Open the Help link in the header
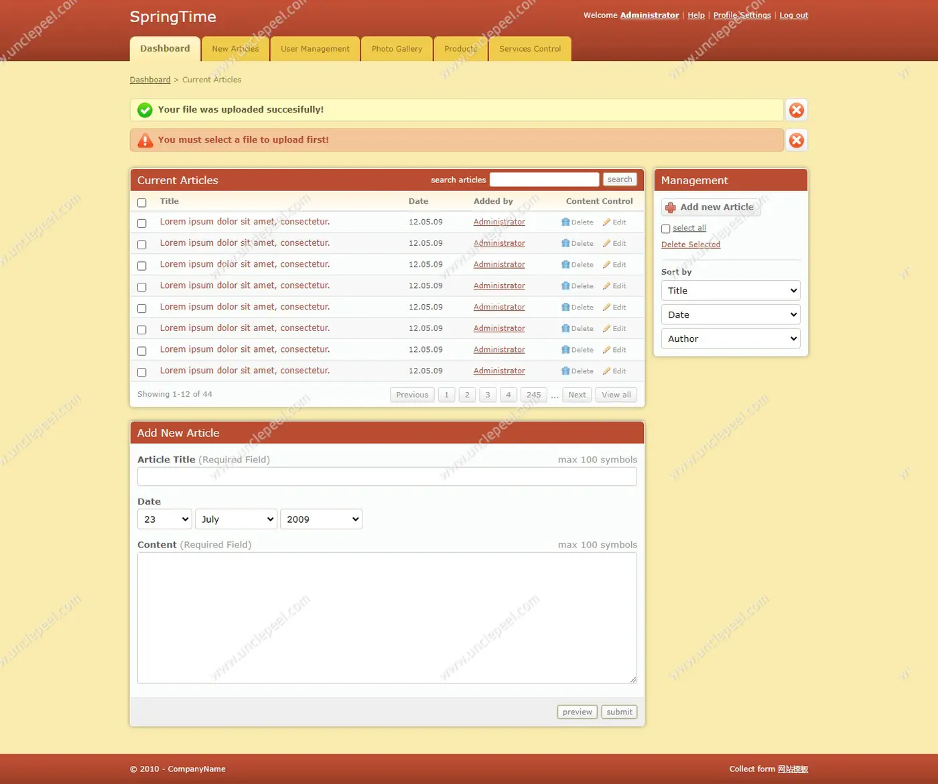 click(696, 15)
